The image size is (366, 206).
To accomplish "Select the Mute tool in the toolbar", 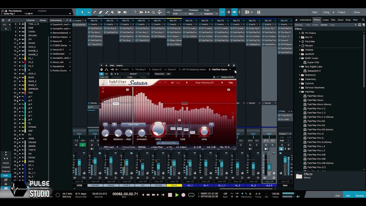I will coord(112,12).
